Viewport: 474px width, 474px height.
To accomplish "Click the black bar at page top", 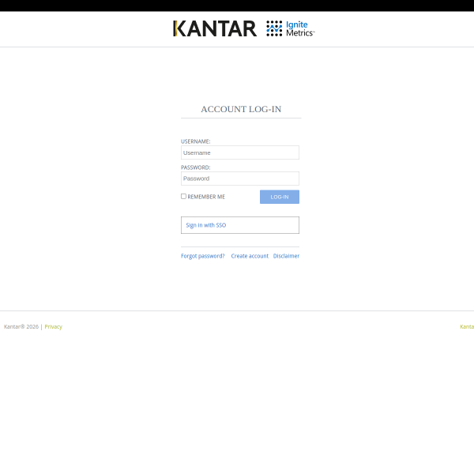I will click(237, 6).
